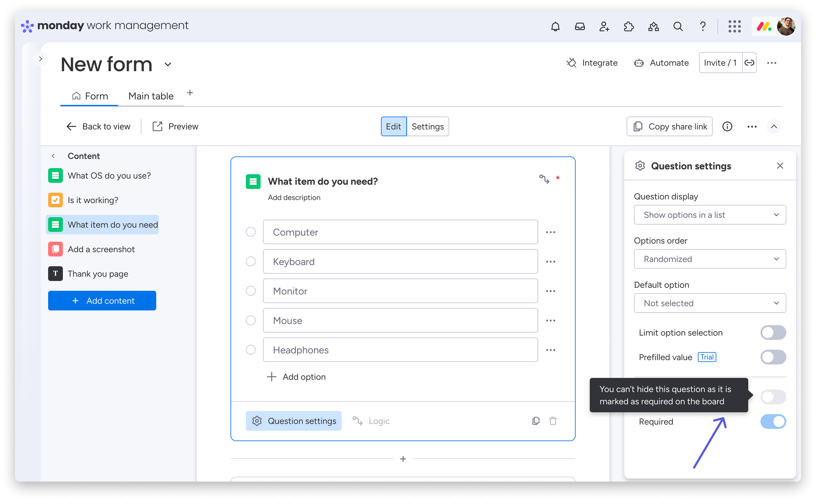The height and width of the screenshot is (498, 816).
Task: Open the installed apps icon in top bar
Action: pos(653,26)
